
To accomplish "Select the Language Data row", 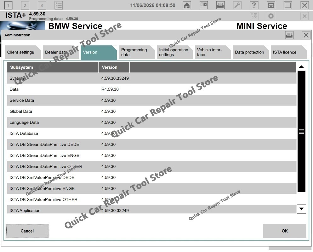I will tap(152, 122).
